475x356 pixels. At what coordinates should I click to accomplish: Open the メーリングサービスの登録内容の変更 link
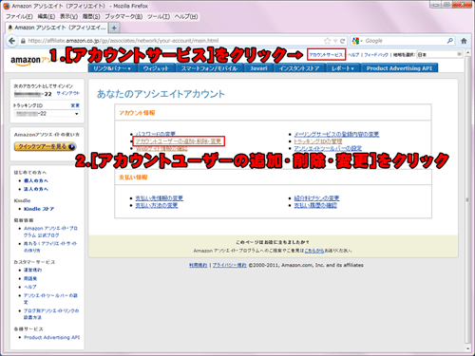[336, 134]
